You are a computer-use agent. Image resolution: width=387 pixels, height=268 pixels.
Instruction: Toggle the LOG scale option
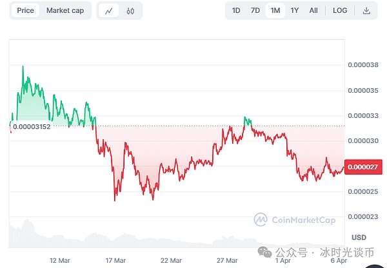340,10
